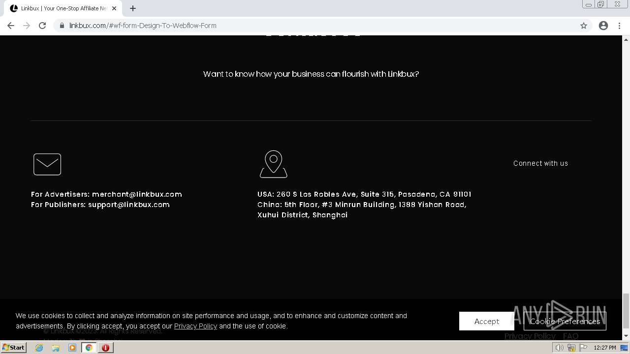Image resolution: width=630 pixels, height=354 pixels.
Task: Click the Action Center flag icon
Action: [583, 348]
